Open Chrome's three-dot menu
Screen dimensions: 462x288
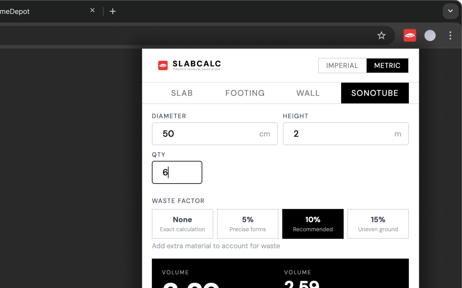point(450,35)
